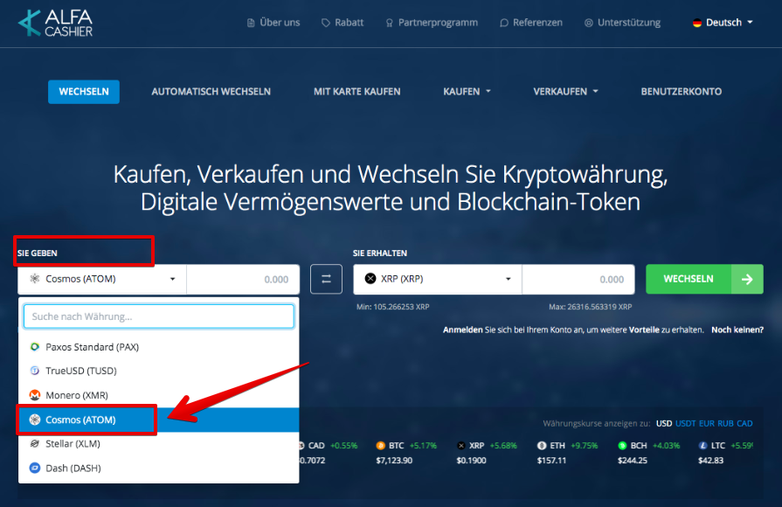Click the Alfa Cashier logo
This screenshot has width=782, height=507.
click(x=55, y=23)
